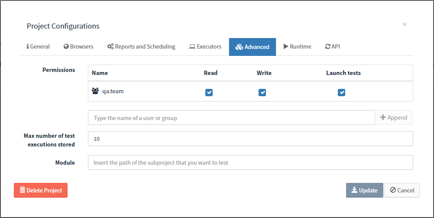
Task: Close the Project Configurations dialog with X
Action: (x=405, y=24)
